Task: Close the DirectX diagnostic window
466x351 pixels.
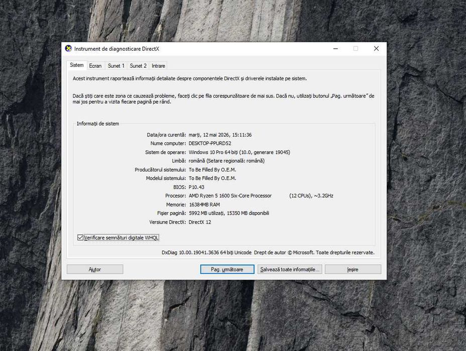Action: point(376,49)
